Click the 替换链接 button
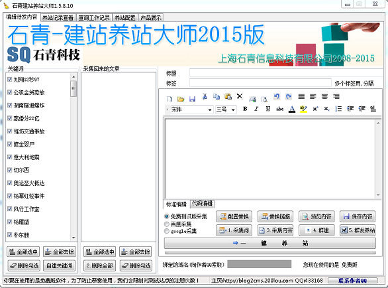The image size is (388, 288). [x=275, y=216]
